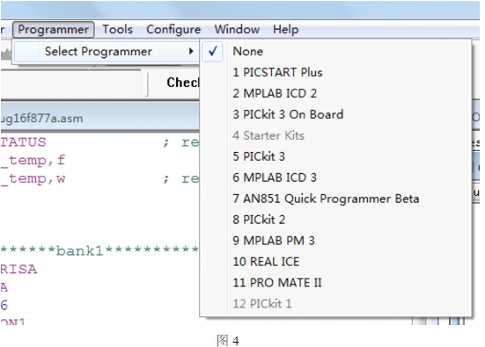Choose the checked None option
The width and height of the screenshot is (485, 347).
tap(336, 51)
